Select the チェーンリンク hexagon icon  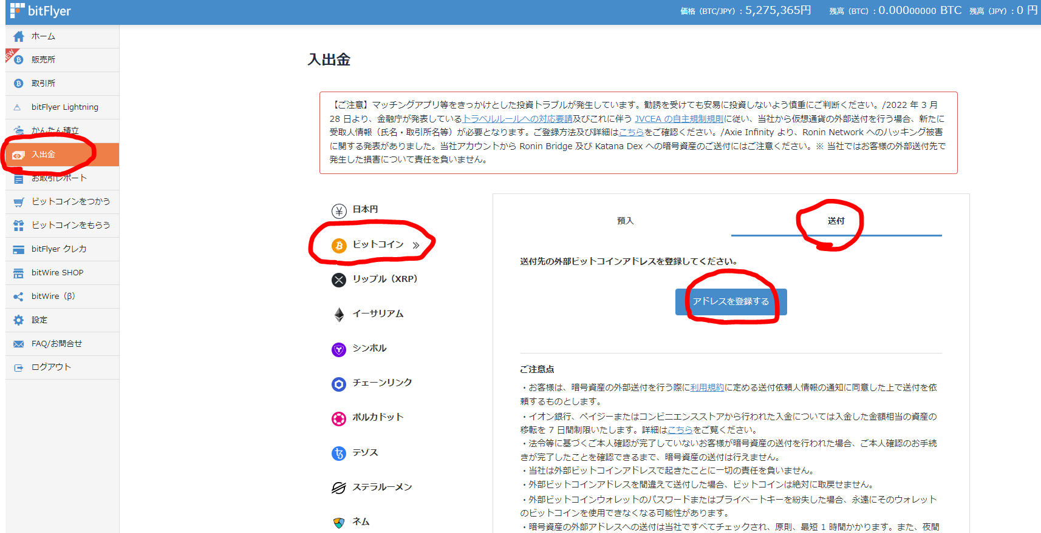tap(339, 384)
